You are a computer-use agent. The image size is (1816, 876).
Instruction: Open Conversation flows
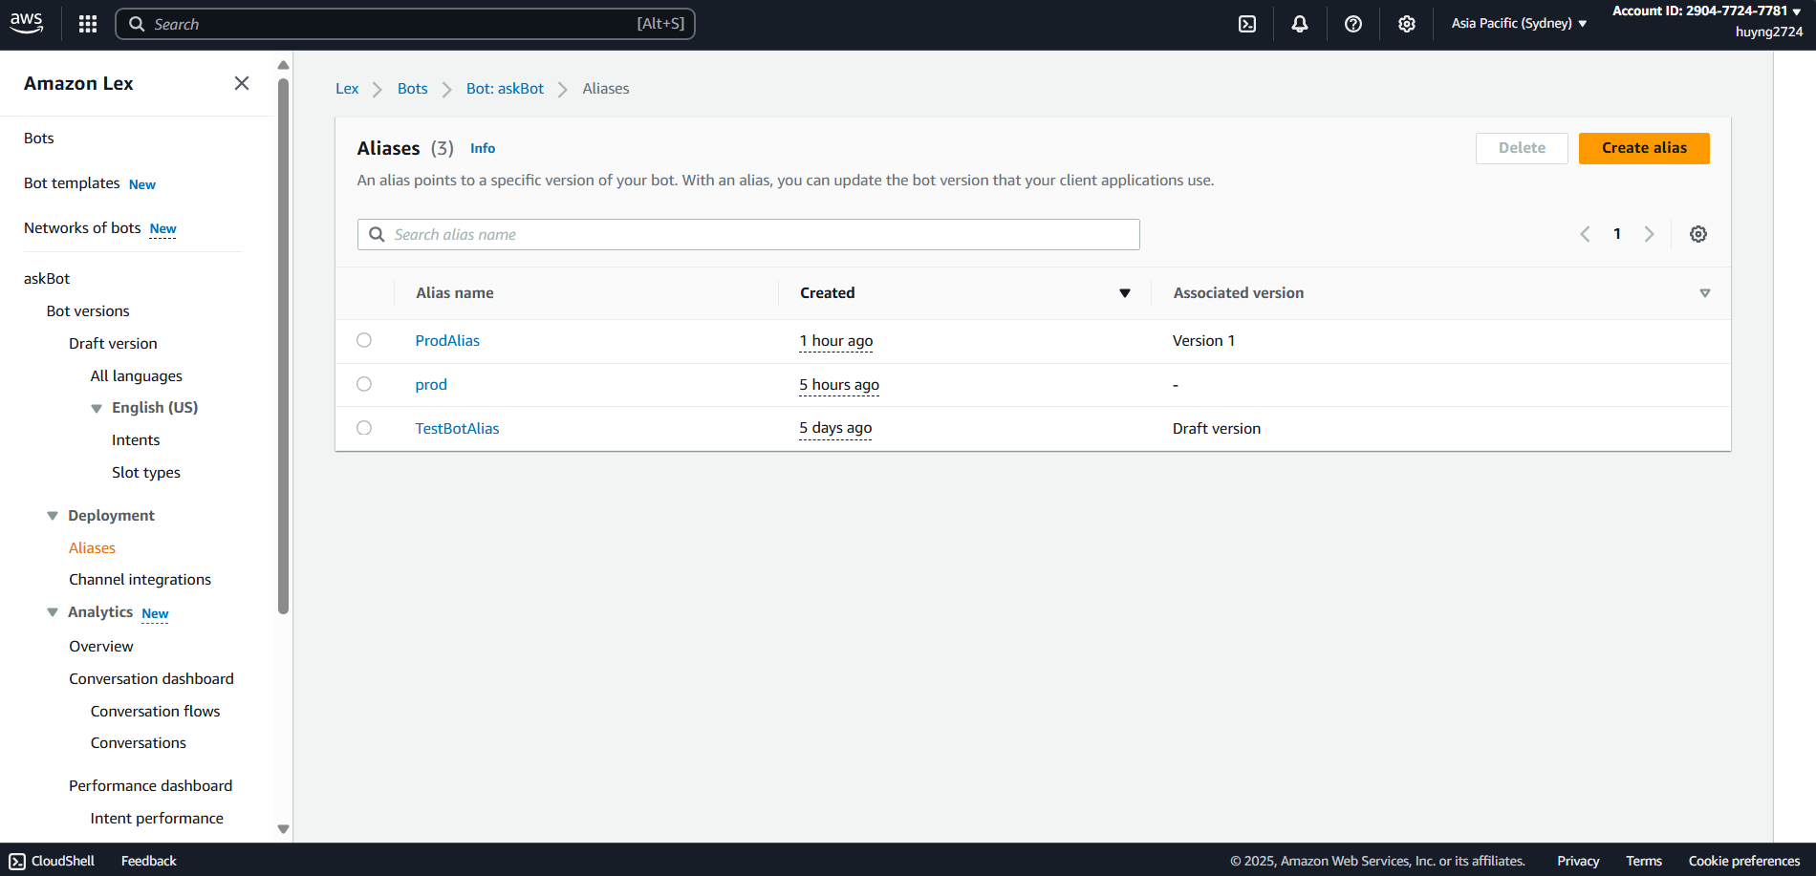(156, 712)
